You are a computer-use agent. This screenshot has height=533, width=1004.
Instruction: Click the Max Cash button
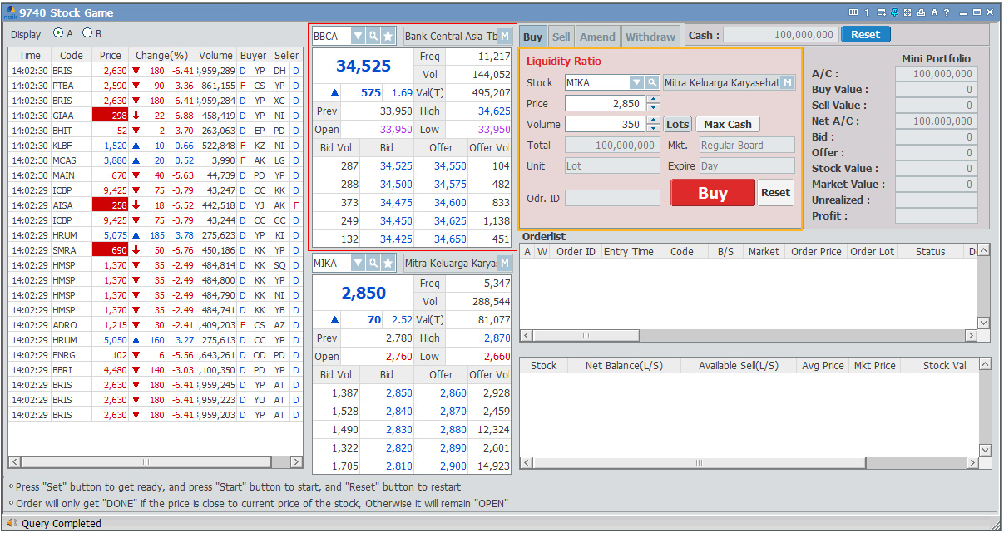point(727,124)
